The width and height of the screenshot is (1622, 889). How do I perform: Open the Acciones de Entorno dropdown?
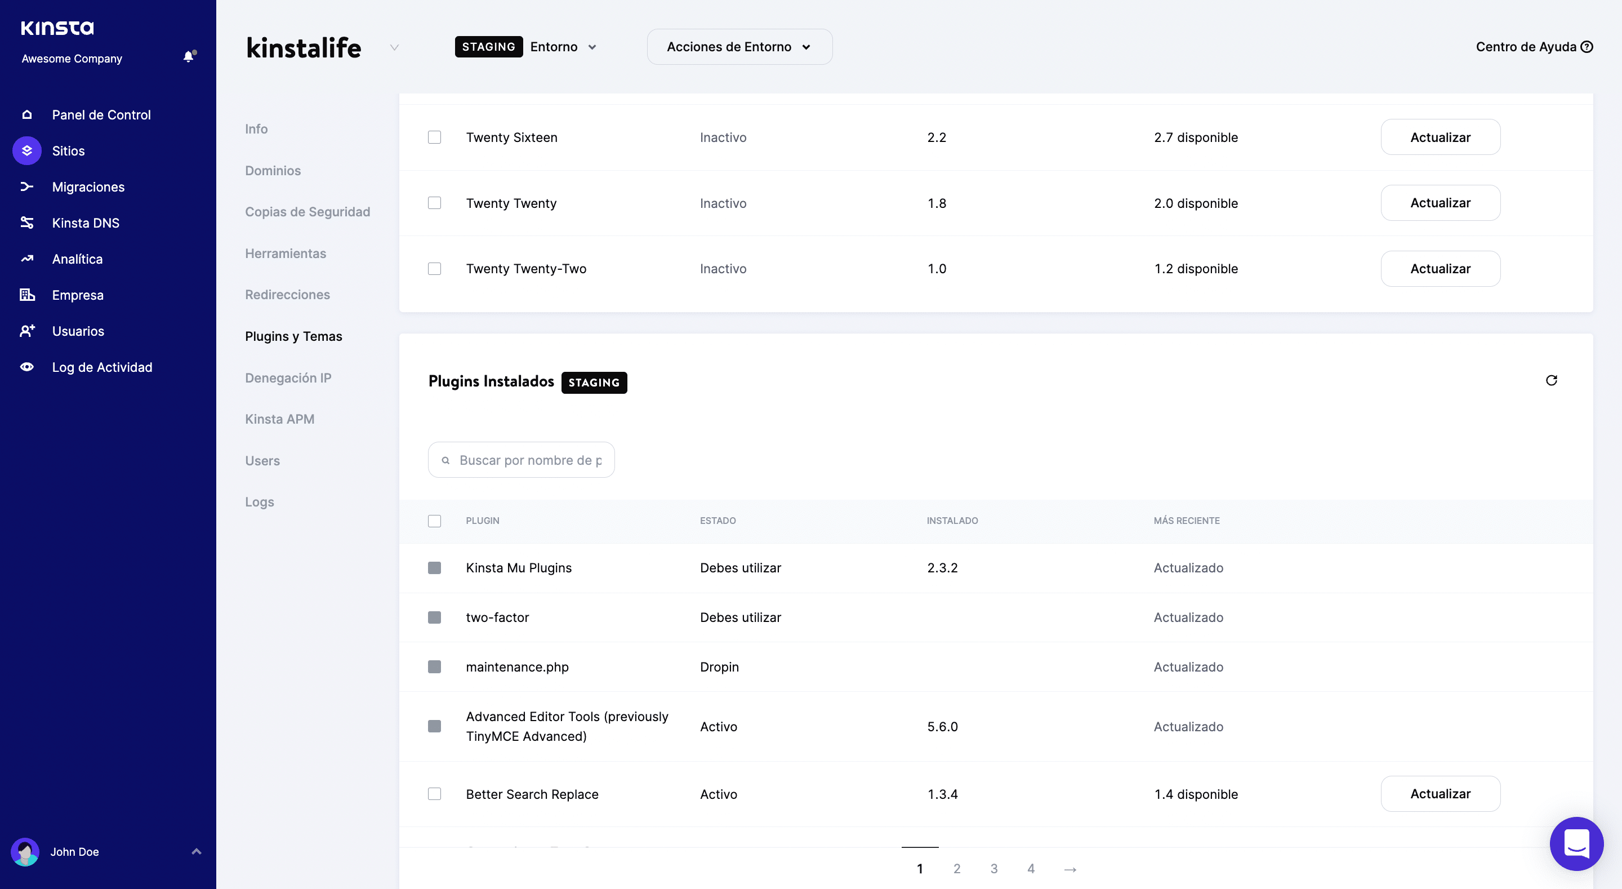739,47
